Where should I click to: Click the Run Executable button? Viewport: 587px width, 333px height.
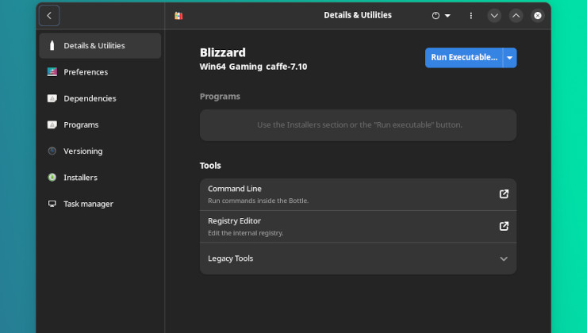[x=464, y=57]
